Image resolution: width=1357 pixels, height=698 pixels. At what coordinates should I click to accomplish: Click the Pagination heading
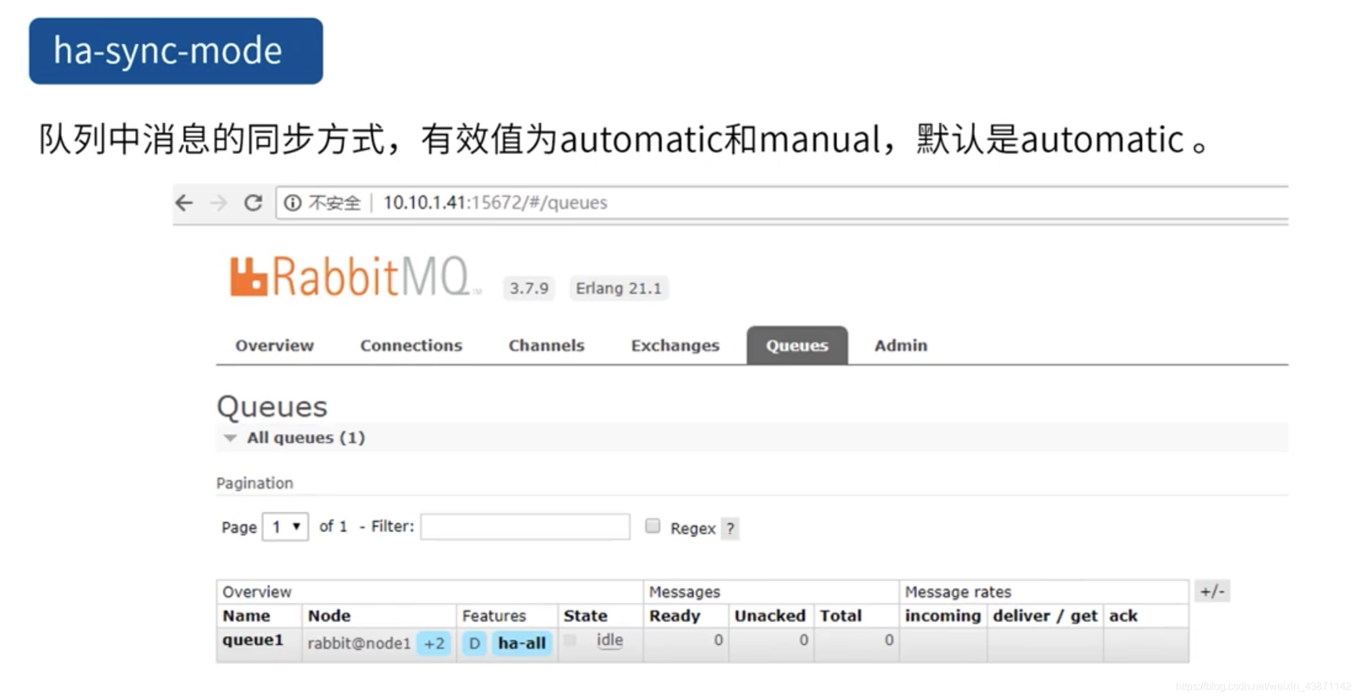255,483
